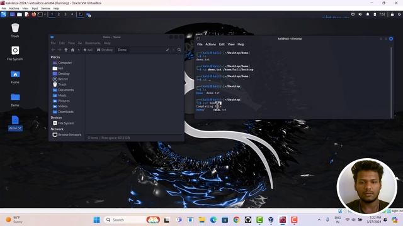403x226 pixels.
Task: Launch Firefox from the Kali panel
Action: click(33, 14)
